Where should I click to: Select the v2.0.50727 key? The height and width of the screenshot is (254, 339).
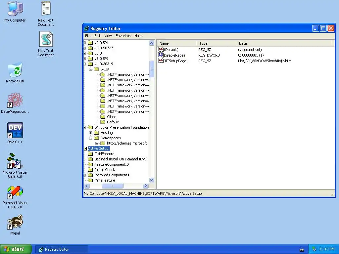tap(104, 48)
